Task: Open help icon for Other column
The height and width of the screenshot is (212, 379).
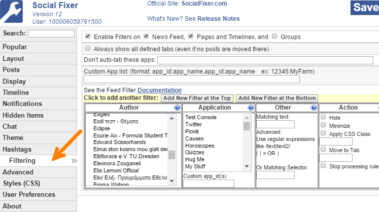Action: tap(314, 108)
